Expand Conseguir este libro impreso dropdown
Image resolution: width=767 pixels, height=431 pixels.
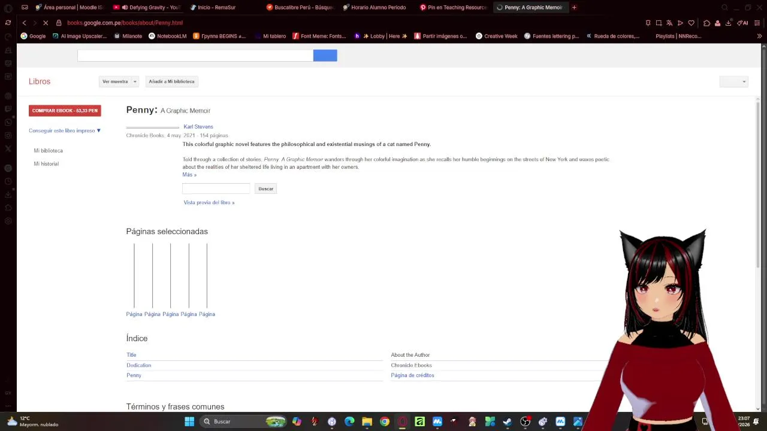coord(65,130)
